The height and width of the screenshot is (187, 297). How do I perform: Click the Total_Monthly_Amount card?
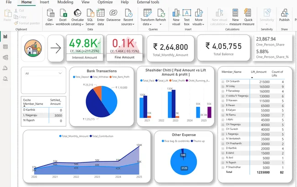coord(170,49)
